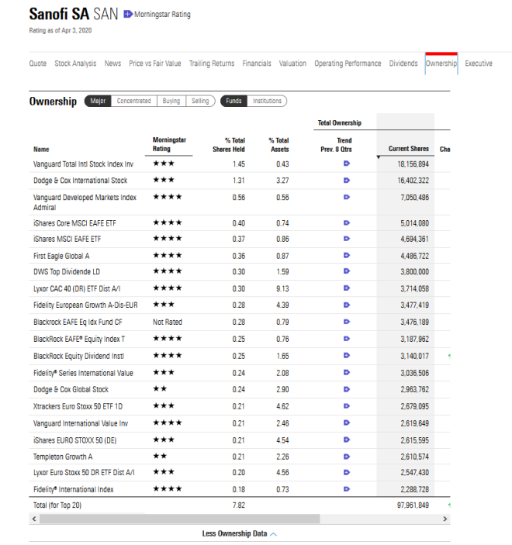Screen dimensions: 512x545
Task: Collapse table with Less Ownership Data
Action: [x=239, y=533]
